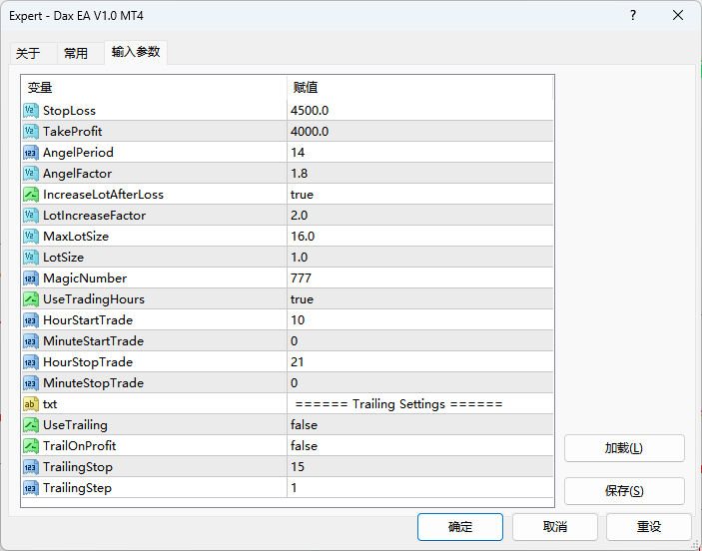Select the TrailingStep variable name

tap(77, 488)
